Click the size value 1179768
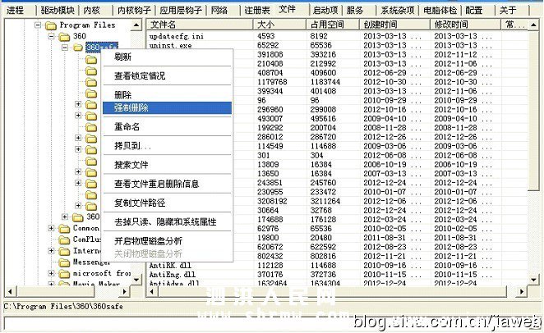The image size is (544, 333). (272, 82)
